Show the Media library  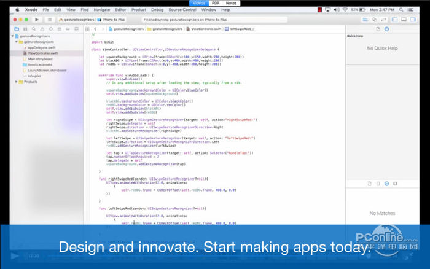pos(395,184)
